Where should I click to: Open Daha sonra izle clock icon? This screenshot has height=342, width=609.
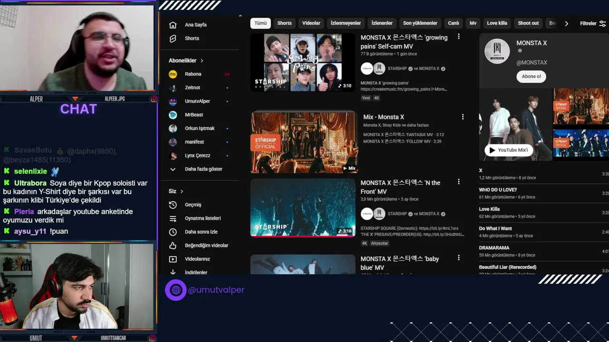coord(173,232)
